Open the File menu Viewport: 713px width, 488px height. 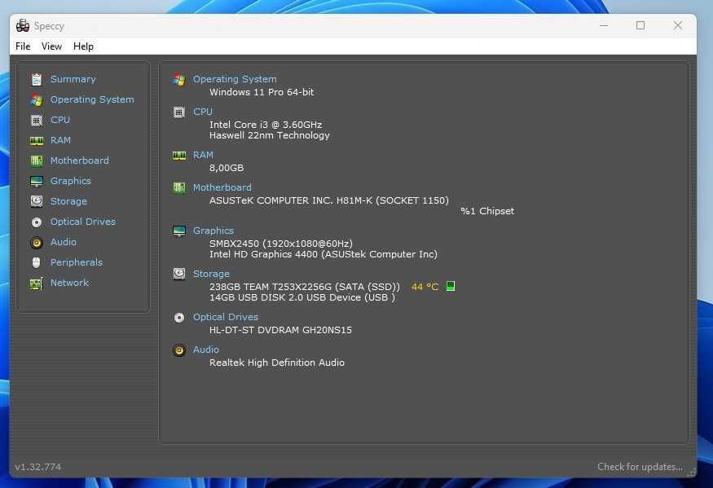pyautogui.click(x=23, y=46)
